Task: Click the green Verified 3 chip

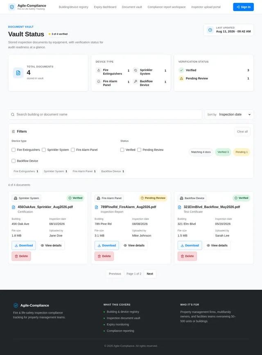Action: pyautogui.click(x=223, y=152)
